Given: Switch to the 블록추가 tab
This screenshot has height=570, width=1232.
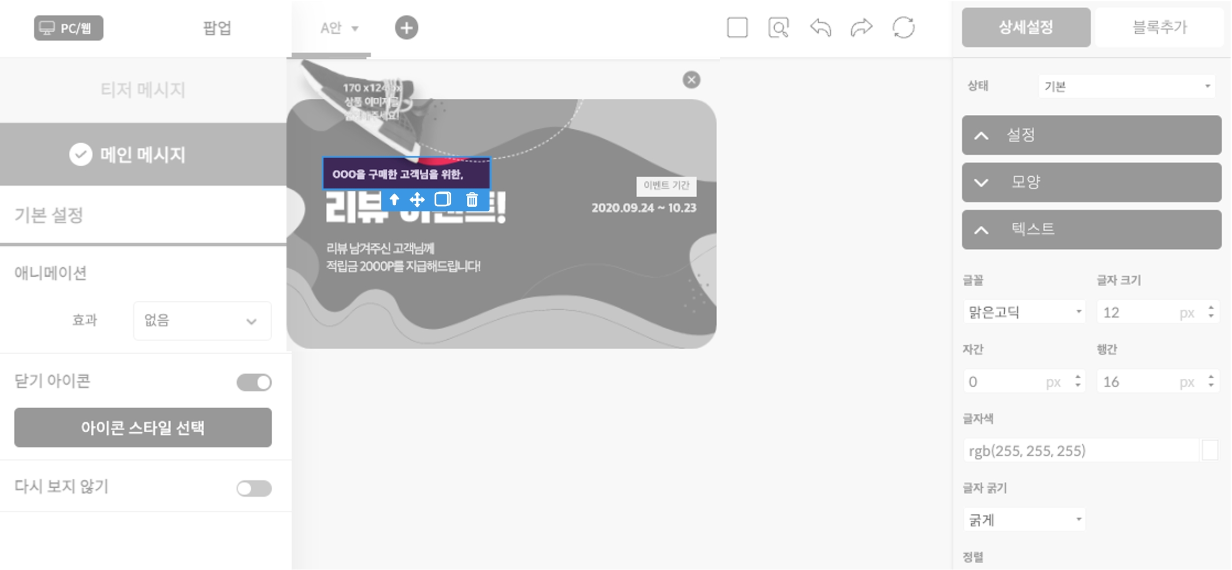Looking at the screenshot, I should coord(1159,27).
